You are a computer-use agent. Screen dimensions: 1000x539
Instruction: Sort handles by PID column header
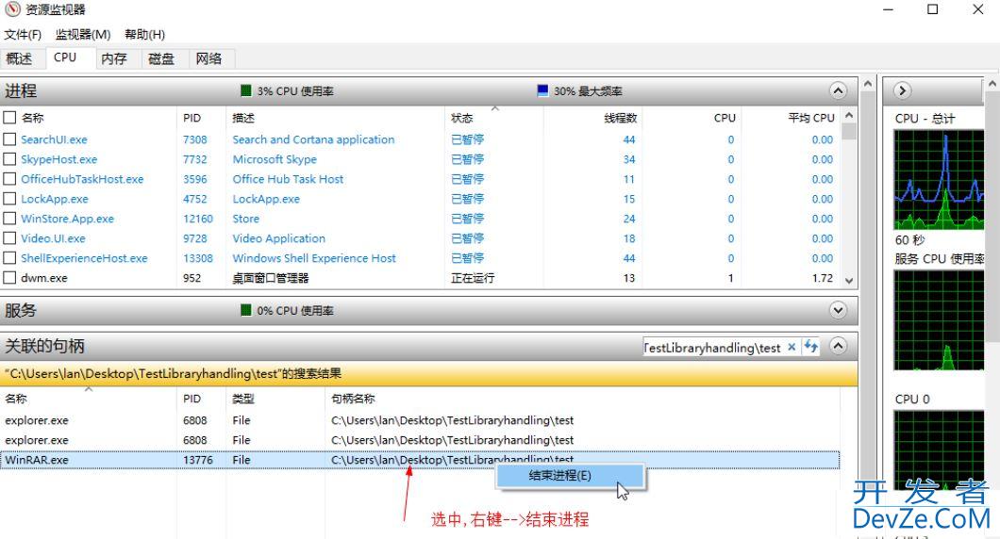tap(192, 399)
